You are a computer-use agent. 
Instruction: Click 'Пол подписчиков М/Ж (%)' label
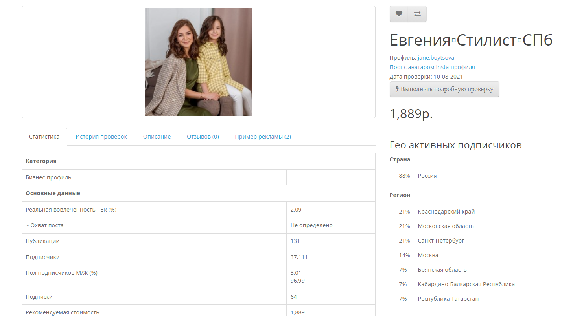pos(62,273)
